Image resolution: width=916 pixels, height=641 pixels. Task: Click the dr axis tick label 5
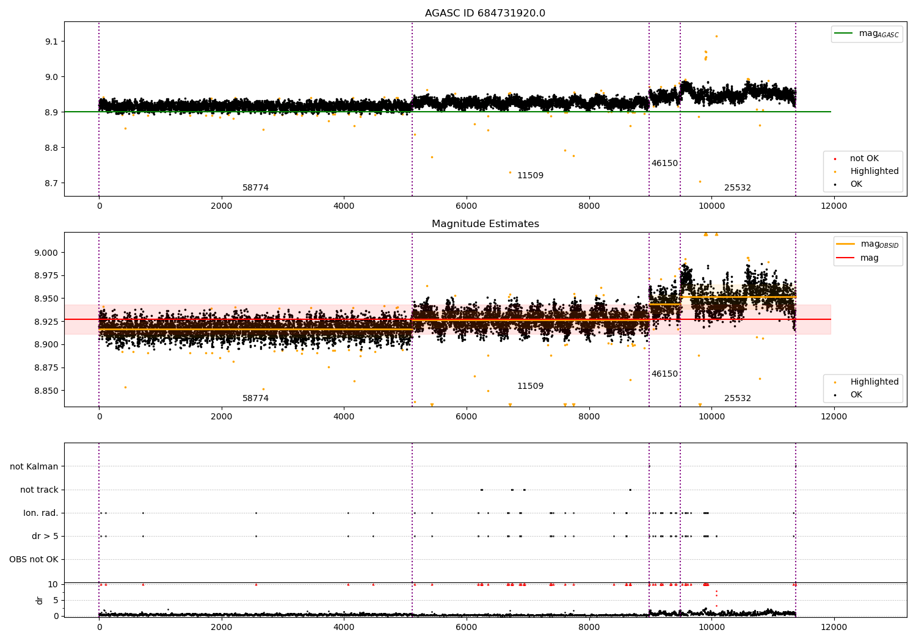[x=56, y=600]
